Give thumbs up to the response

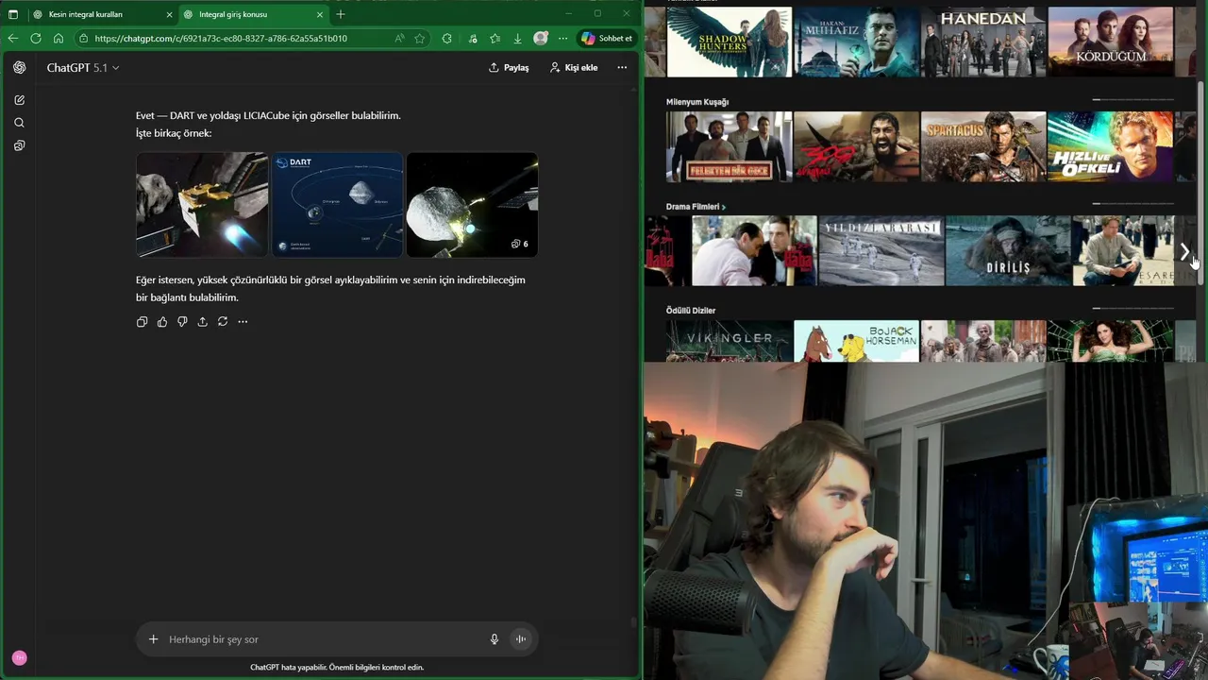click(162, 322)
